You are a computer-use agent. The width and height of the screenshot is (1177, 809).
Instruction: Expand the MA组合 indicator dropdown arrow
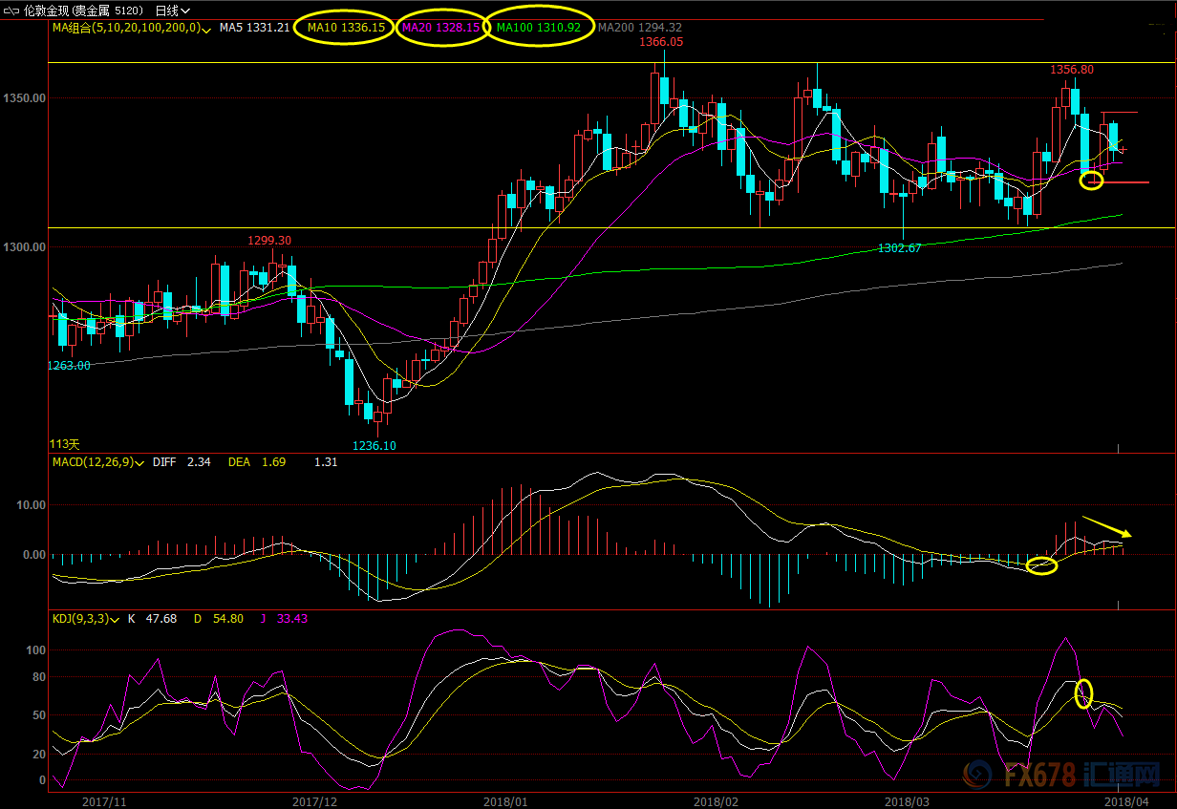pyautogui.click(x=207, y=29)
